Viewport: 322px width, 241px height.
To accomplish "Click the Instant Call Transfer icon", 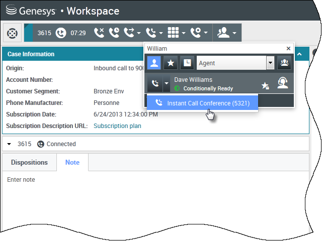I will coord(129,33).
